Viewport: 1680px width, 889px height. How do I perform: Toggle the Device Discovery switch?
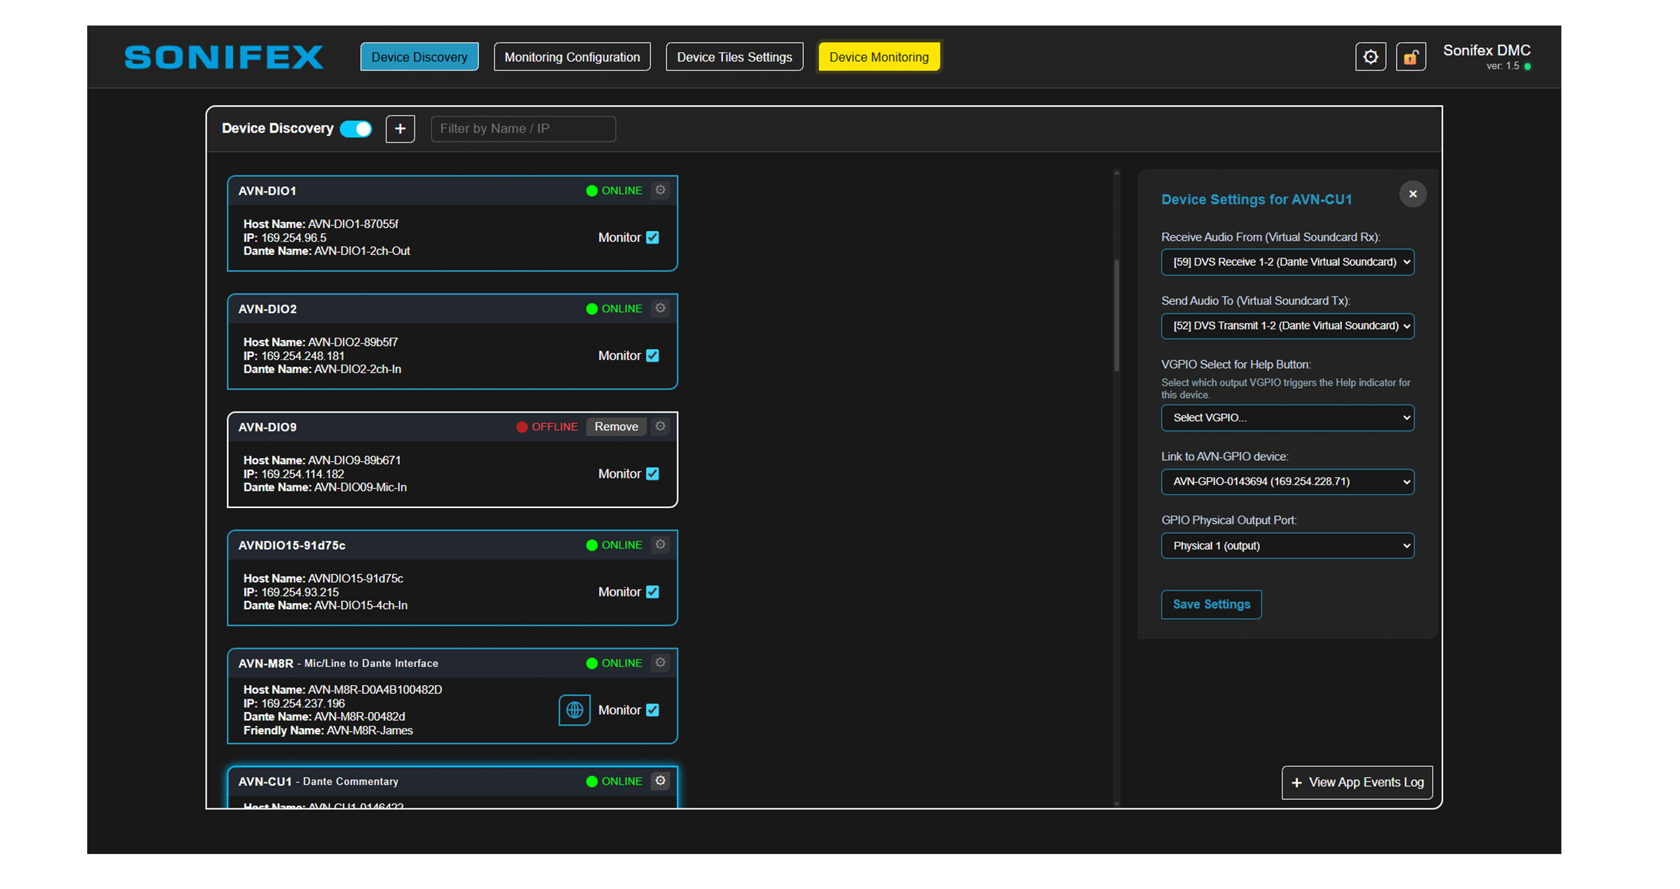pyautogui.click(x=356, y=129)
